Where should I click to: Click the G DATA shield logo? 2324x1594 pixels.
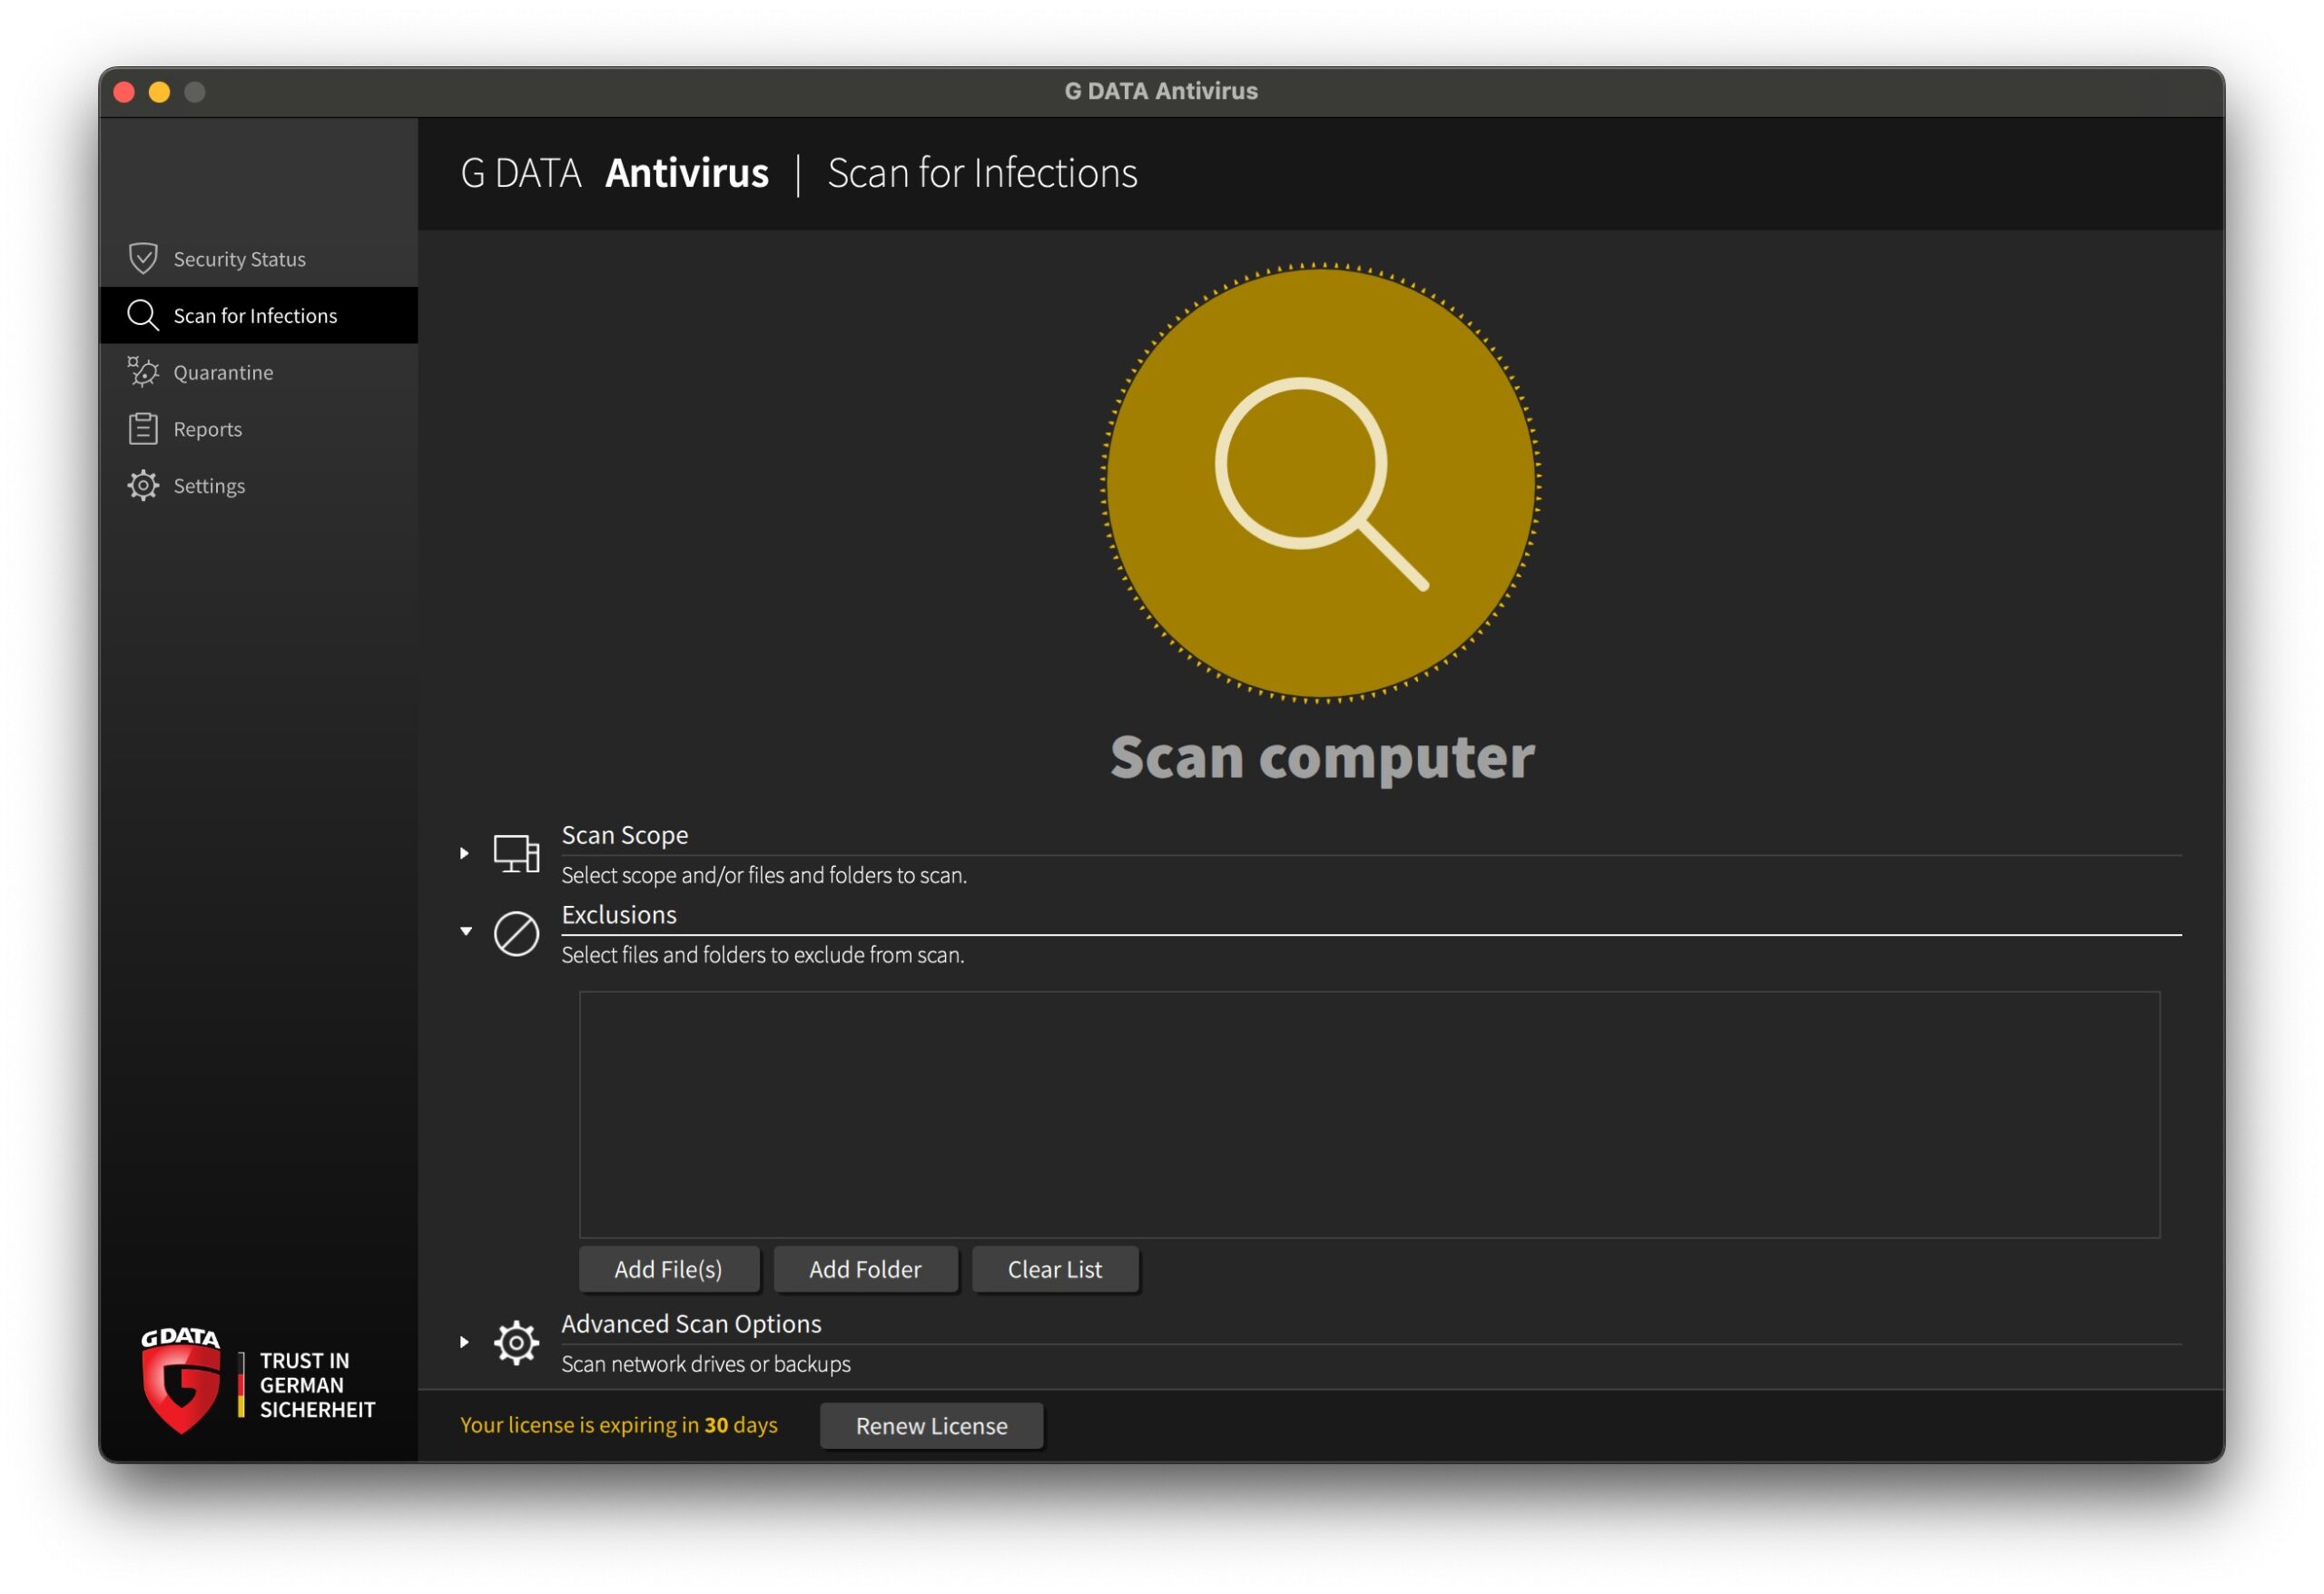coord(181,1381)
